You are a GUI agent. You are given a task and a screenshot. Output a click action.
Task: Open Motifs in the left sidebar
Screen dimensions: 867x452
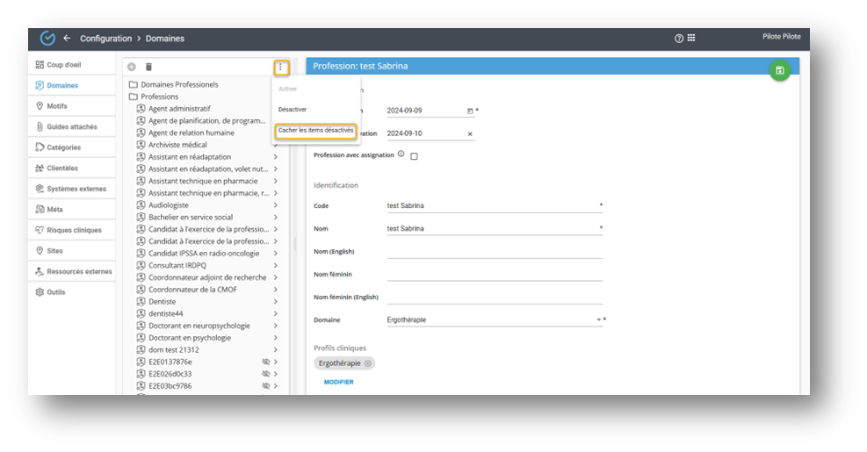(x=56, y=106)
